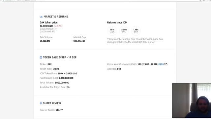This screenshot has height=119, width=211.
Task: Select the 1.01x USD return circle
Action: [112, 31]
